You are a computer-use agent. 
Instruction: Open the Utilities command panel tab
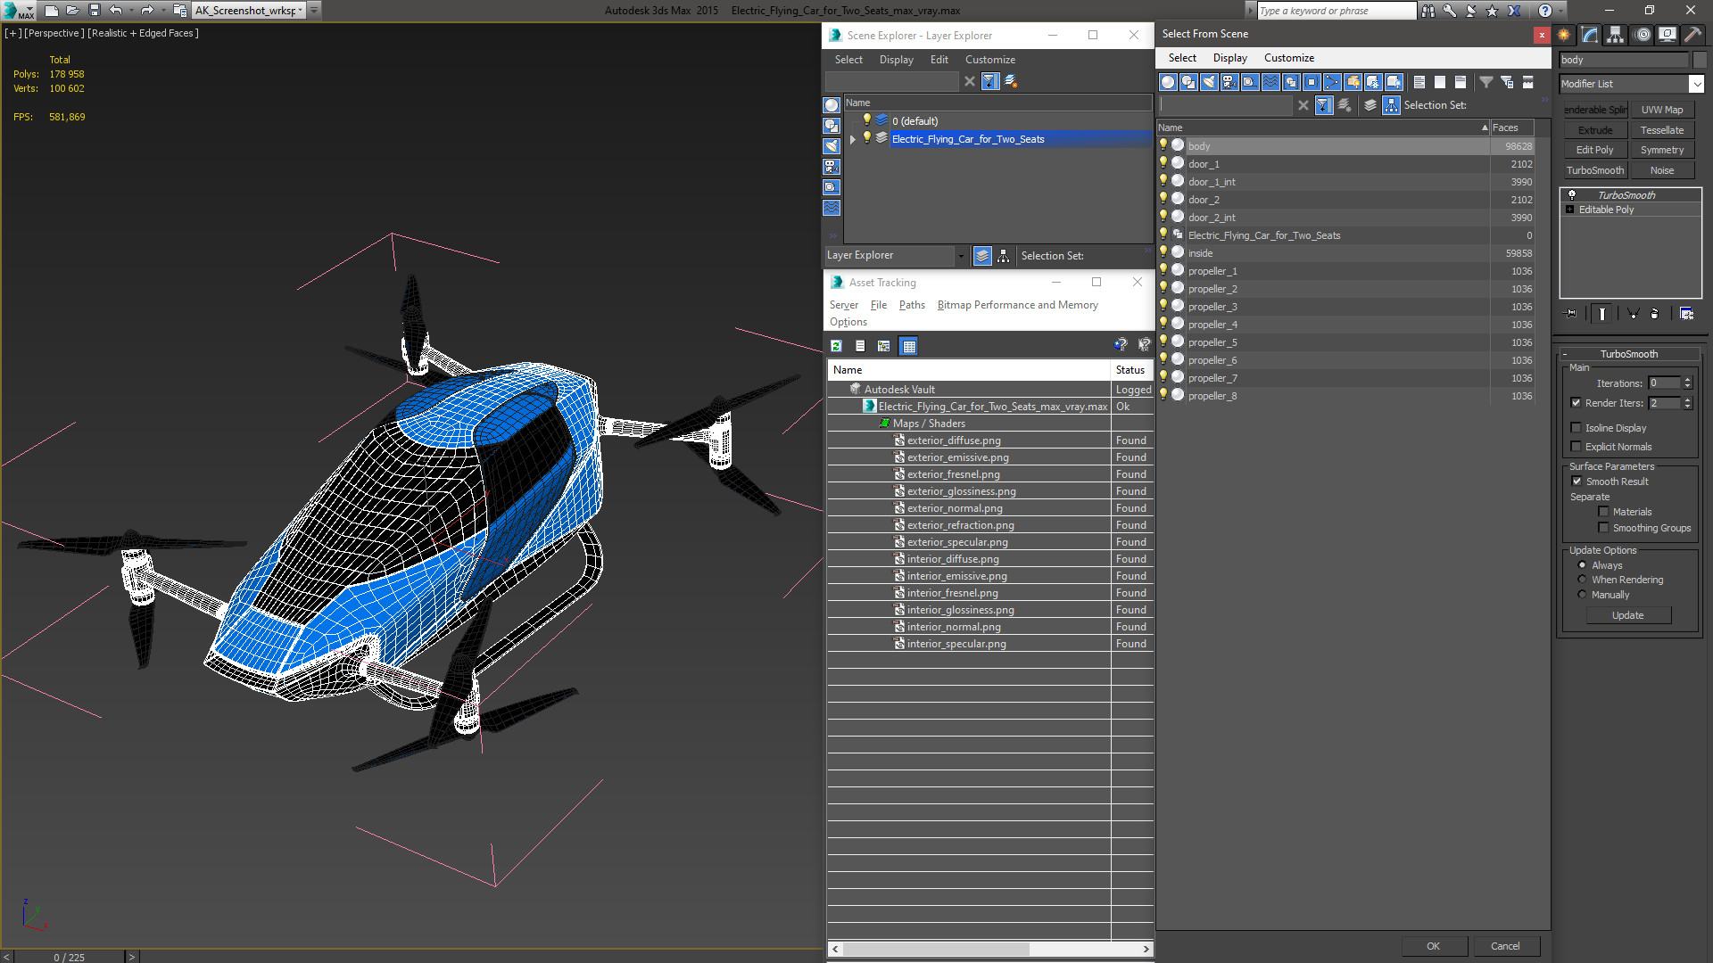pos(1692,35)
